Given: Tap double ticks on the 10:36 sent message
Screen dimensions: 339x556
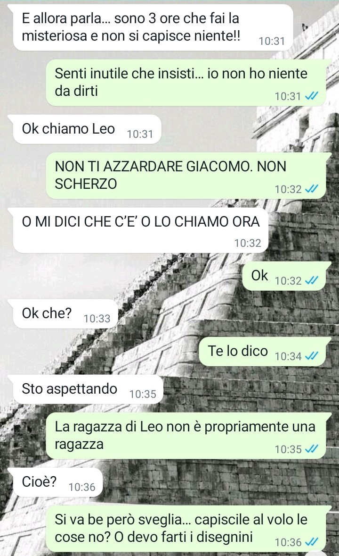Looking at the screenshot, I should click(x=311, y=542).
